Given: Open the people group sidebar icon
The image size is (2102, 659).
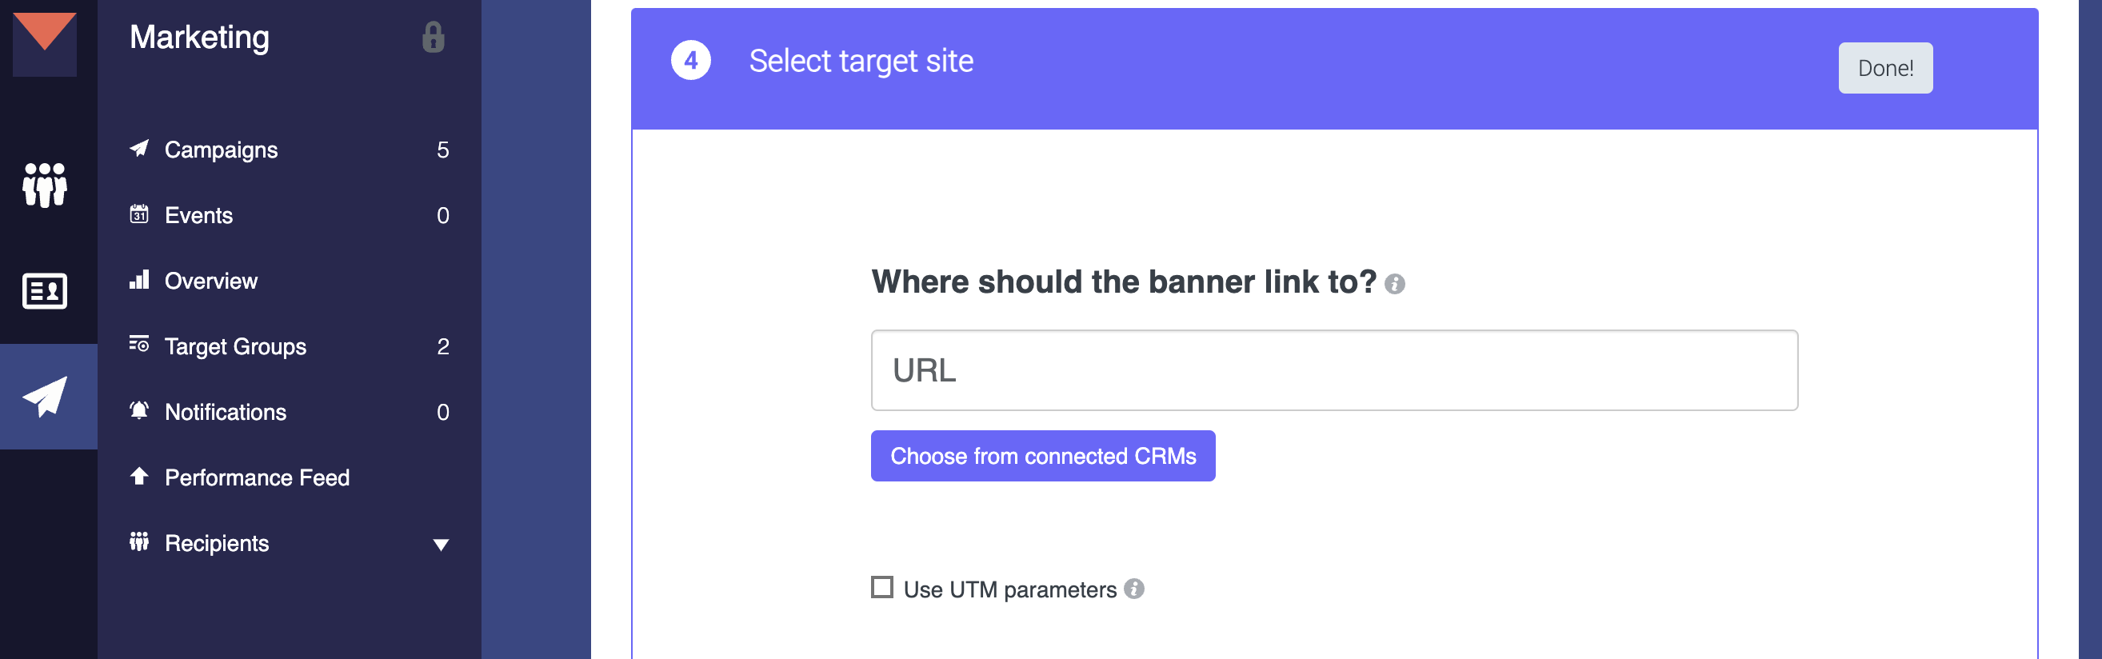Looking at the screenshot, I should (x=45, y=184).
